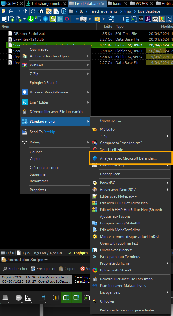Close the Live Database tab
The height and width of the screenshot is (316, 173).
[x=103, y=4]
